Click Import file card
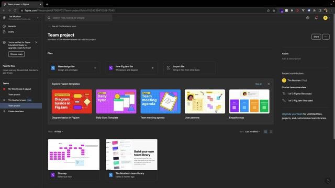 click(x=189, y=68)
